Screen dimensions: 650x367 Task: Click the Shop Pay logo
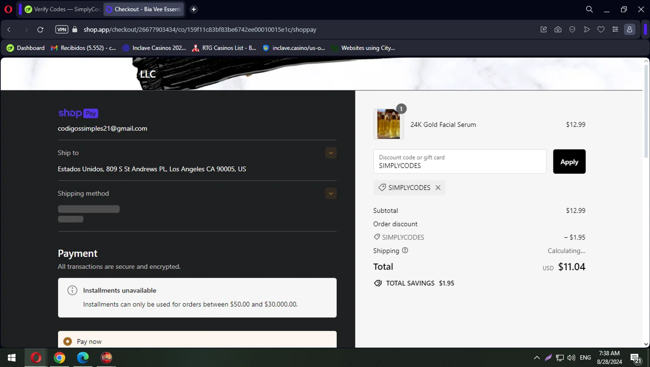point(78,113)
